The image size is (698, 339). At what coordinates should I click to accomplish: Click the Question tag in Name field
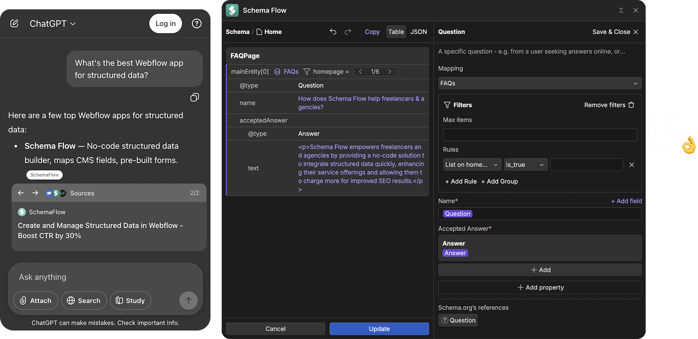click(458, 214)
